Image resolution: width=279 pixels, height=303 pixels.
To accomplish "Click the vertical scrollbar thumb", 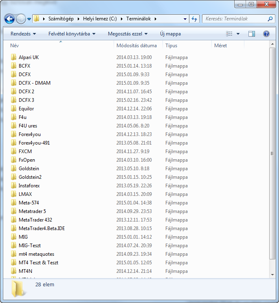I will point(272,154).
